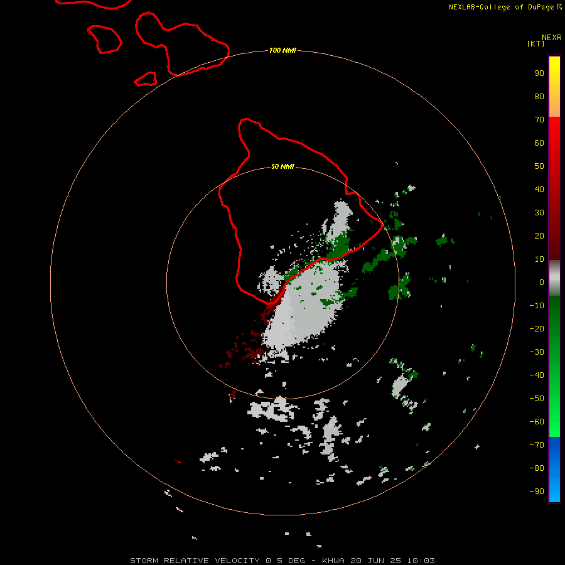This screenshot has height=565, width=565.
Task: Pick the bright green color bar segment near -60
Action: coord(554,423)
